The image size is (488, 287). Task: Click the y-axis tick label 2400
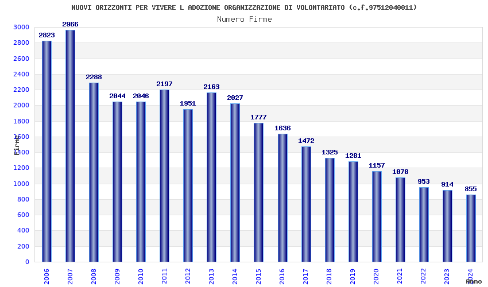pos(21,75)
